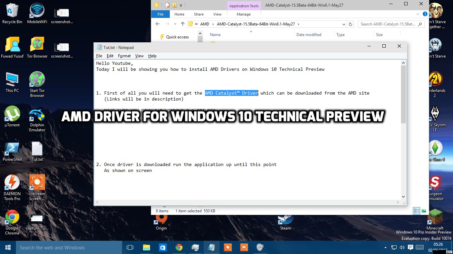The image size is (453, 254).
Task: Select the Fuwad Yusuf user folder icon
Action: click(x=12, y=48)
